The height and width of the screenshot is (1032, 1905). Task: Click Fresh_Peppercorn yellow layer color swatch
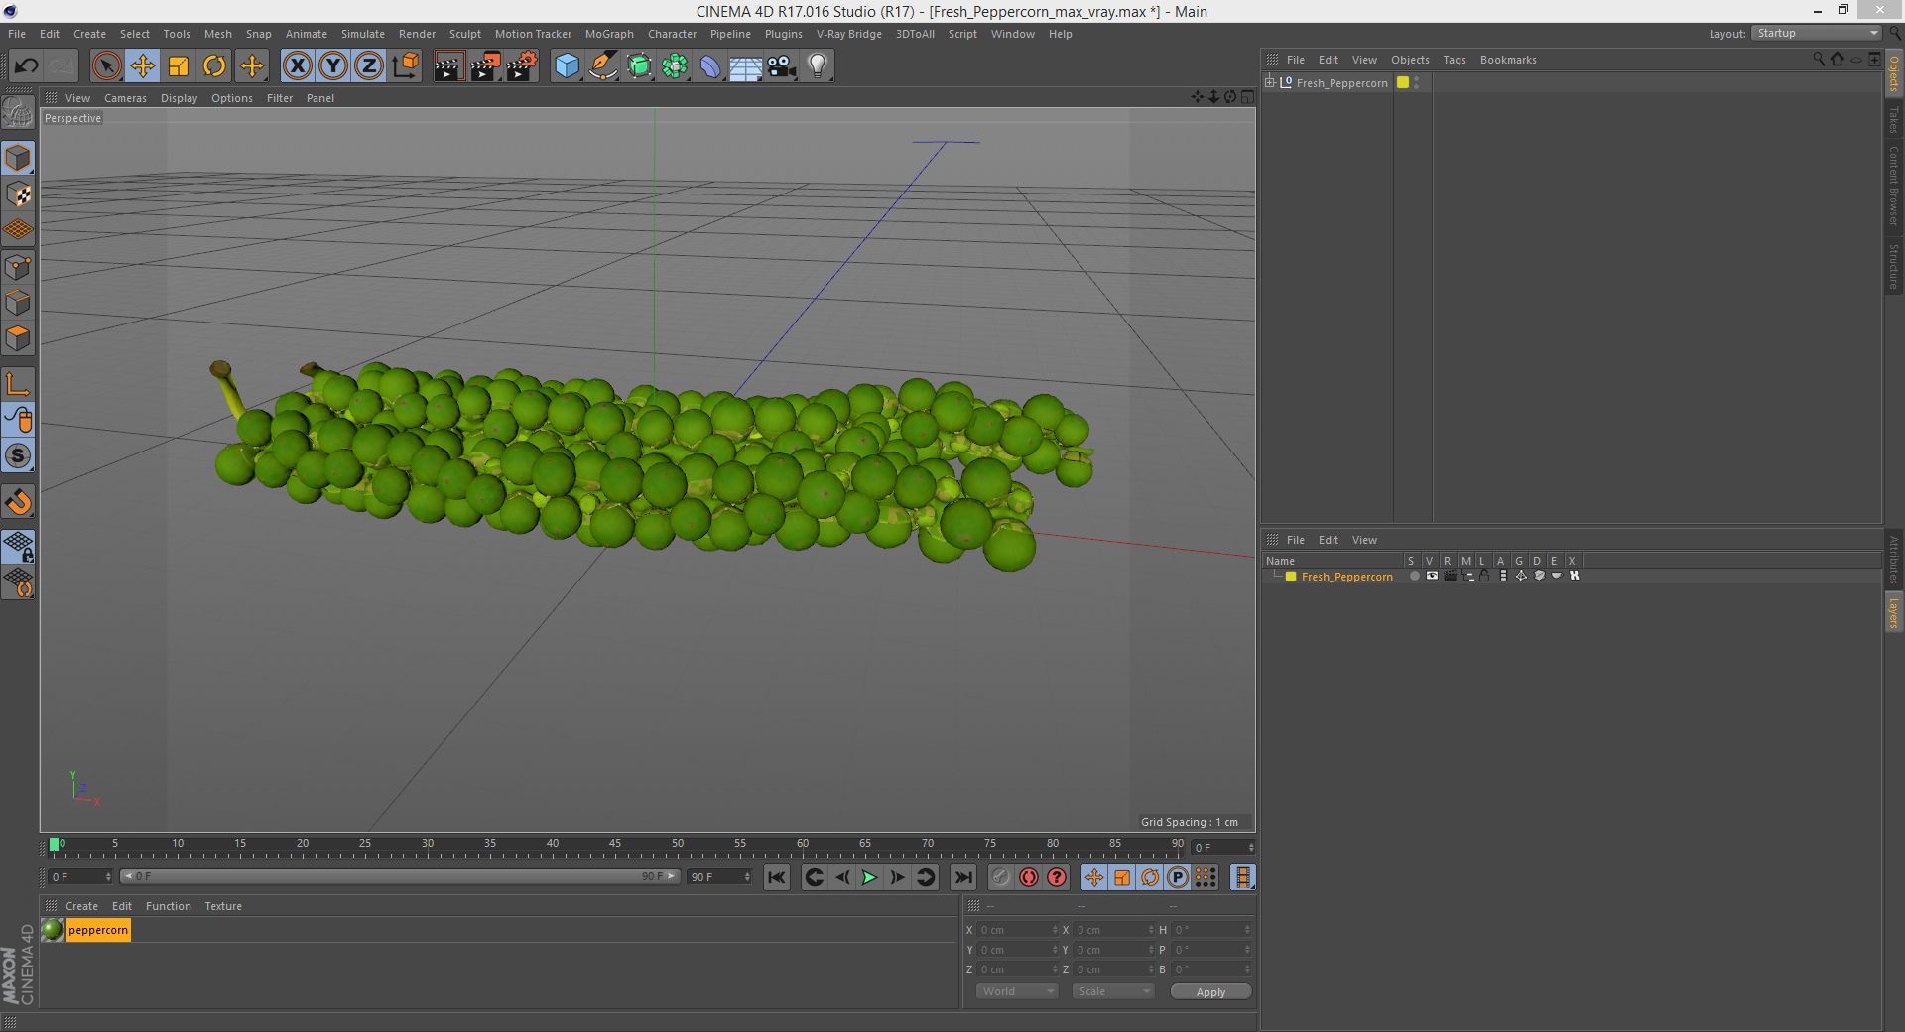pos(1291,577)
